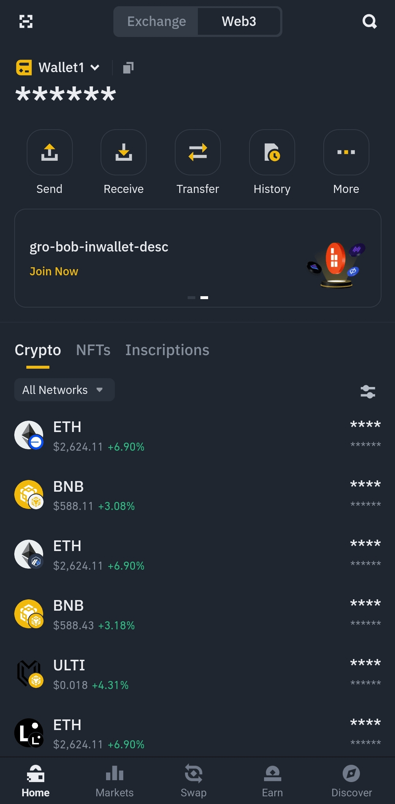Tap the Send icon

[50, 152]
